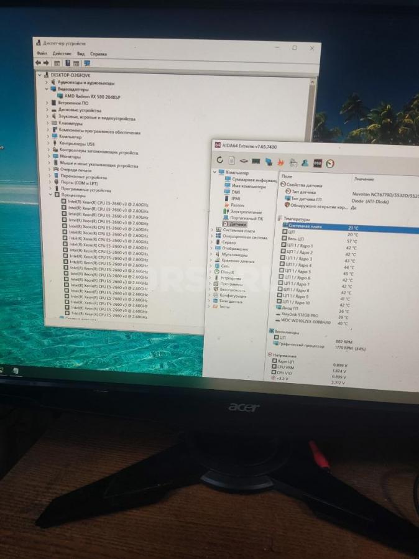Image resolution: width=419 pixels, height=559 pixels.
Task: Click the AIDA64 Refresh toolbar icon
Action: 219,161
